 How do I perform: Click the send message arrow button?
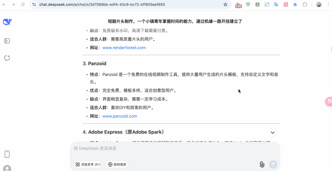[273, 164]
